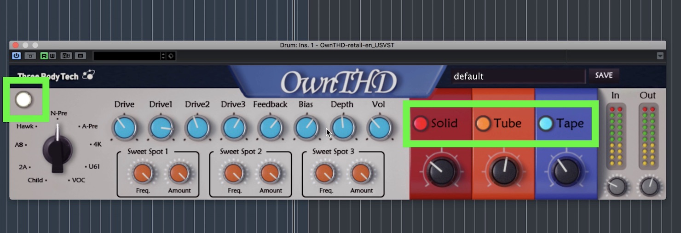681x233 pixels.
Task: Click the OwnTHD title logo
Action: click(x=339, y=83)
